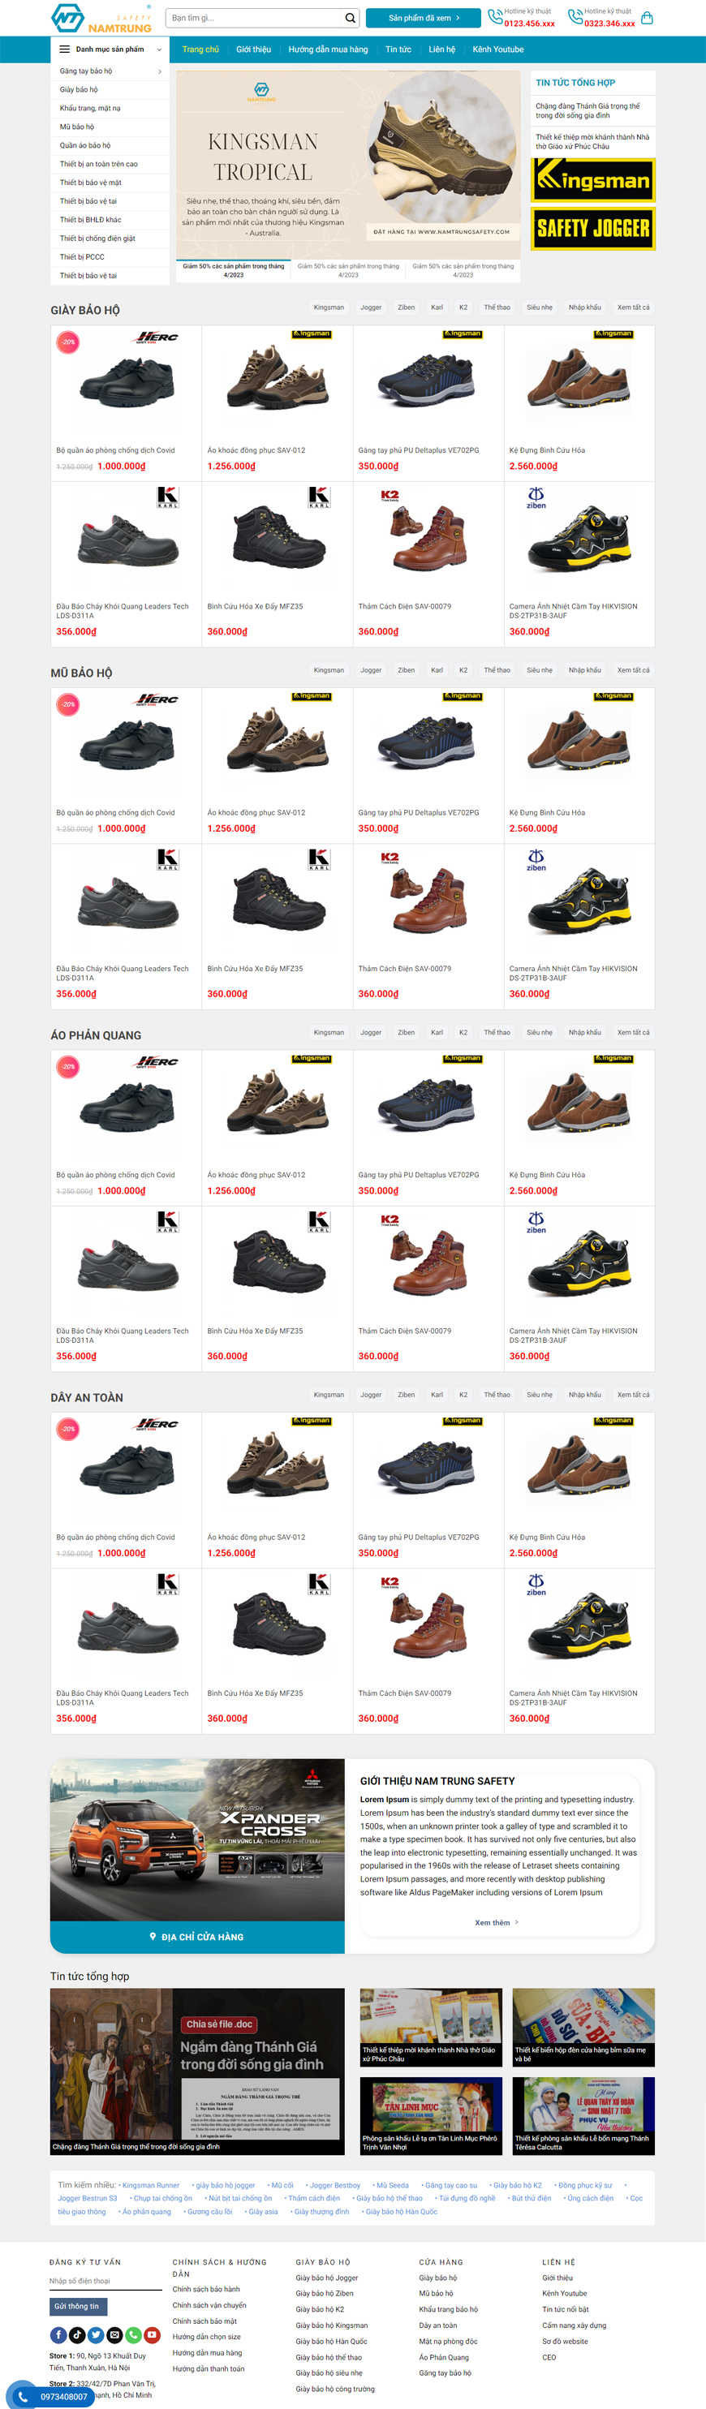Click the Twitter icon in footer

point(96,2335)
